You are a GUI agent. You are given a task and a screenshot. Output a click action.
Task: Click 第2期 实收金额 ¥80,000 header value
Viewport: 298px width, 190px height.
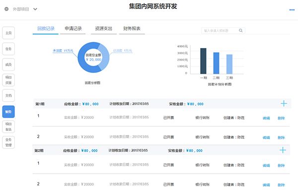[194, 150]
